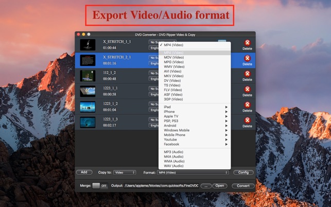The image size is (331, 207).
Task: Click Delete icon on 1223_1_2 row
Action: [x=247, y=105]
